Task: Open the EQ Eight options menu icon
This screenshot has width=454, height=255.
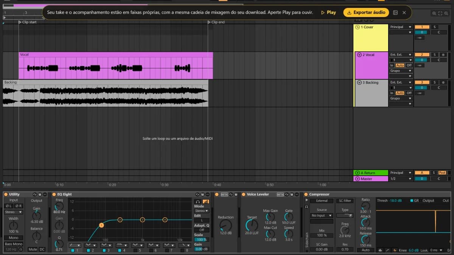Action: 207,194
